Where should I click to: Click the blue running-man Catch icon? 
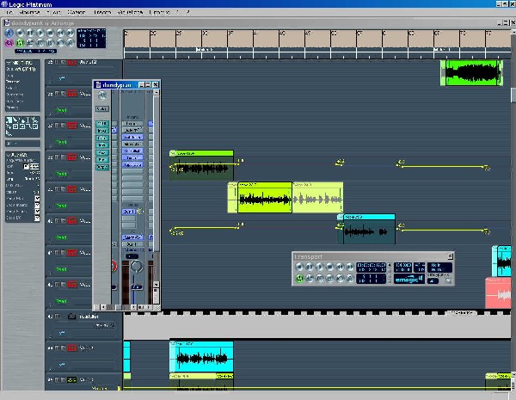(x=9, y=33)
